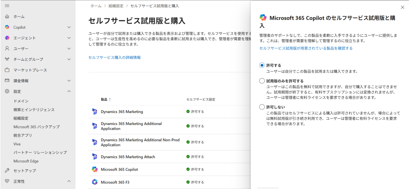Close the self-service side panel

tap(403, 7)
